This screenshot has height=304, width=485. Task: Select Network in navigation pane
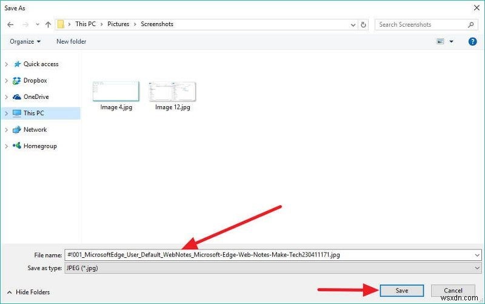point(35,130)
